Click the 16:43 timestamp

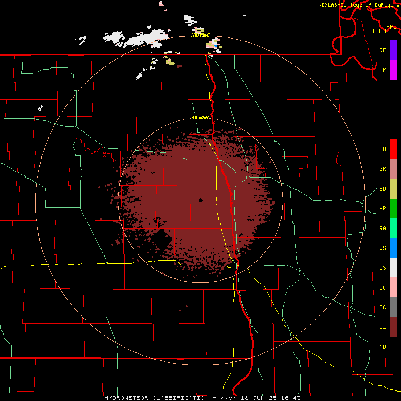click(292, 398)
